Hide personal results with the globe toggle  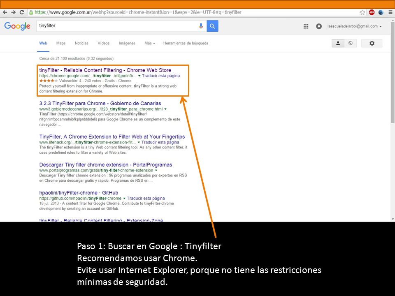351,43
